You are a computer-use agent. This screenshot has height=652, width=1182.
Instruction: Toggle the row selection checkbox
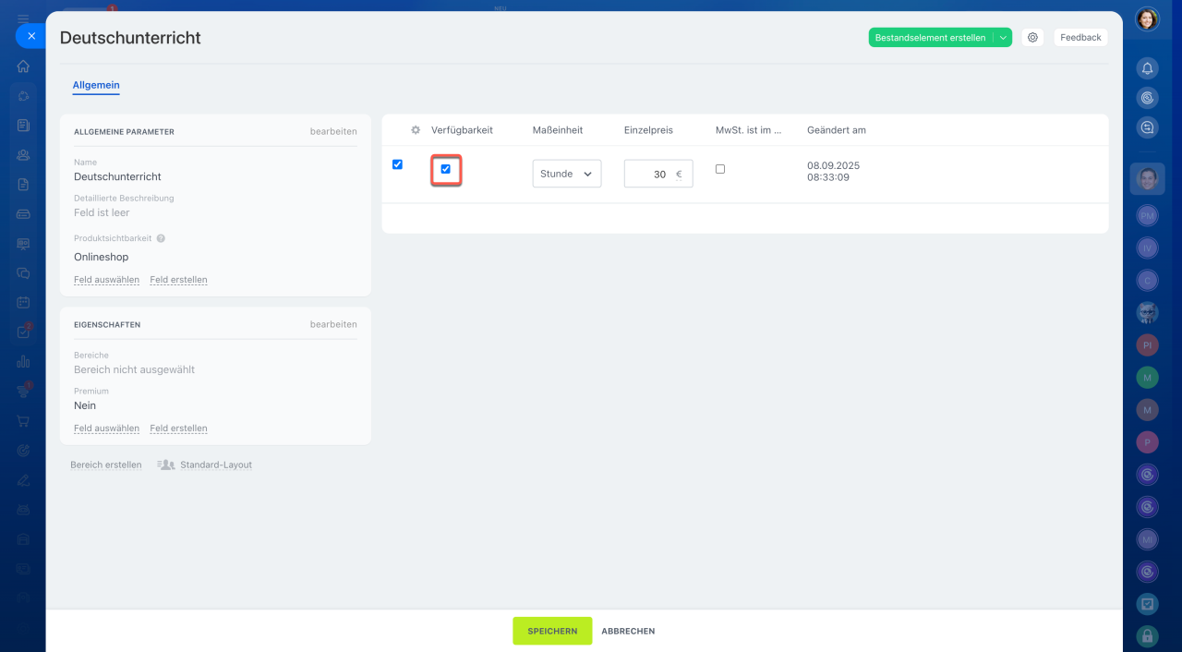tap(397, 164)
